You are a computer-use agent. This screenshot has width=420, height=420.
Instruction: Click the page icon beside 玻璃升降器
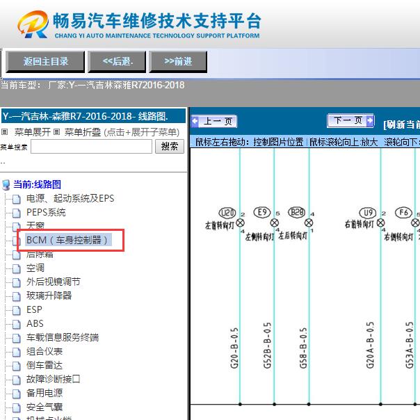pyautogui.click(x=17, y=296)
